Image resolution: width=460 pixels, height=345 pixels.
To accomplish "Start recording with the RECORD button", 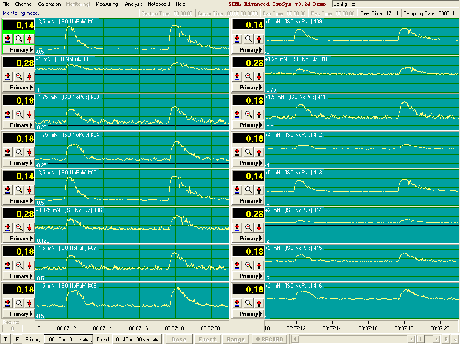I will (x=269, y=340).
